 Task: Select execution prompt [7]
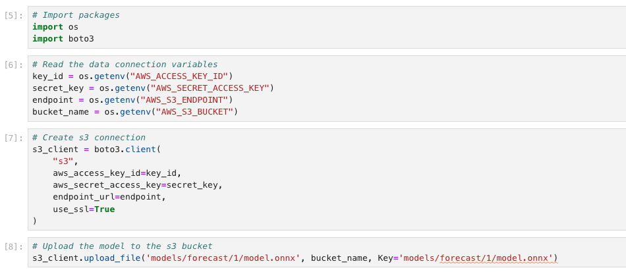[x=13, y=138]
